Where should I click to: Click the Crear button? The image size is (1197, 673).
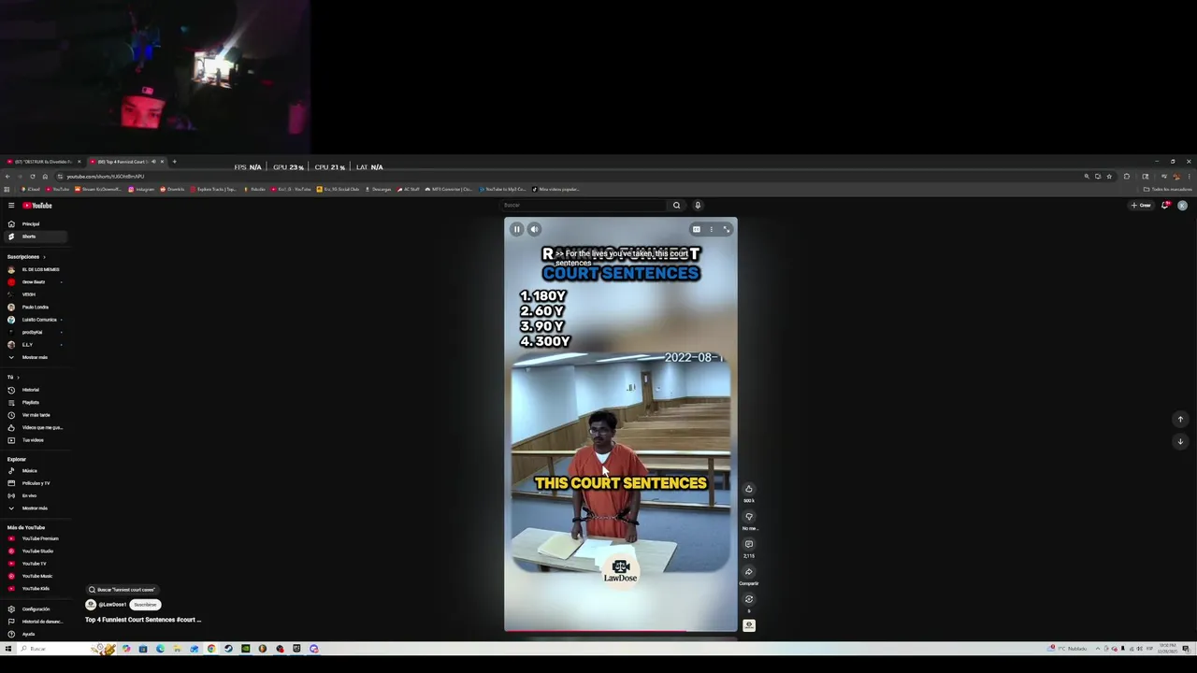click(x=1141, y=206)
